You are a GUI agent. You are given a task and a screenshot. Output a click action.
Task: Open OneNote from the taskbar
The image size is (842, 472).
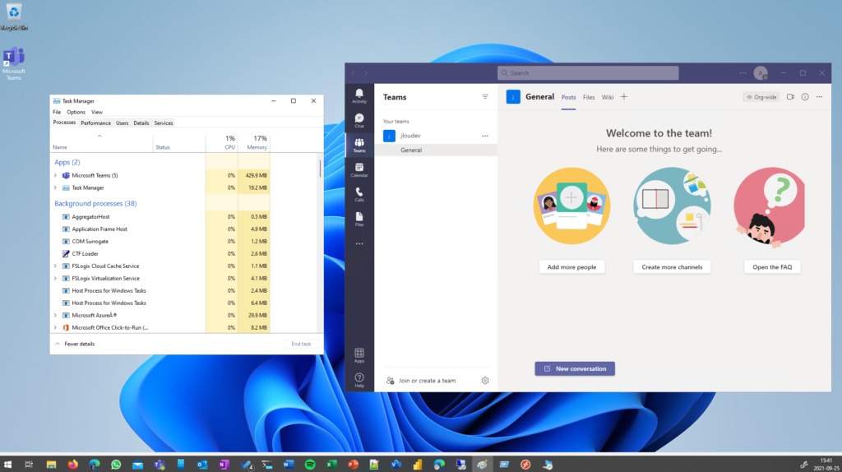224,465
